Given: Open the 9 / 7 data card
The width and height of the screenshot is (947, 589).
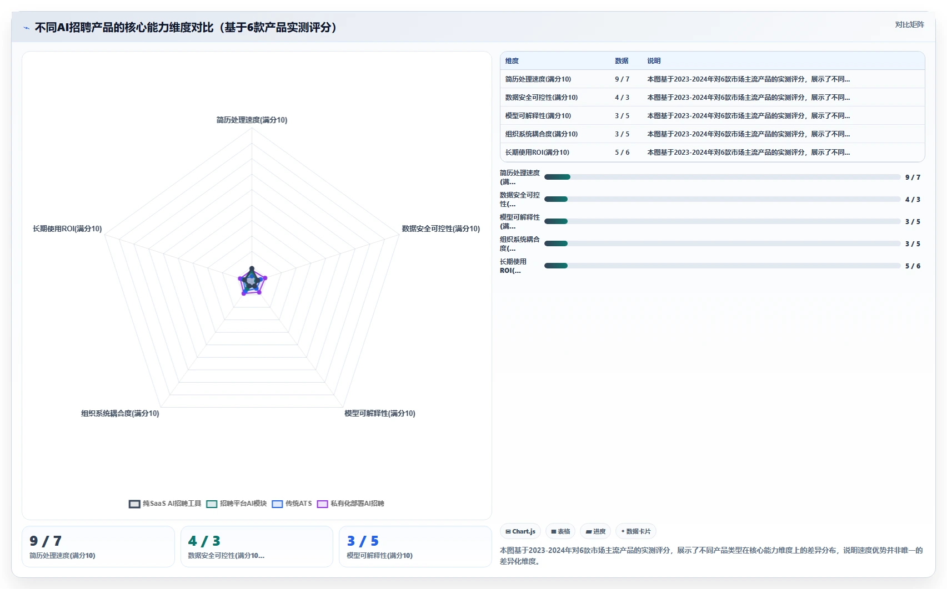Looking at the screenshot, I should [98, 546].
